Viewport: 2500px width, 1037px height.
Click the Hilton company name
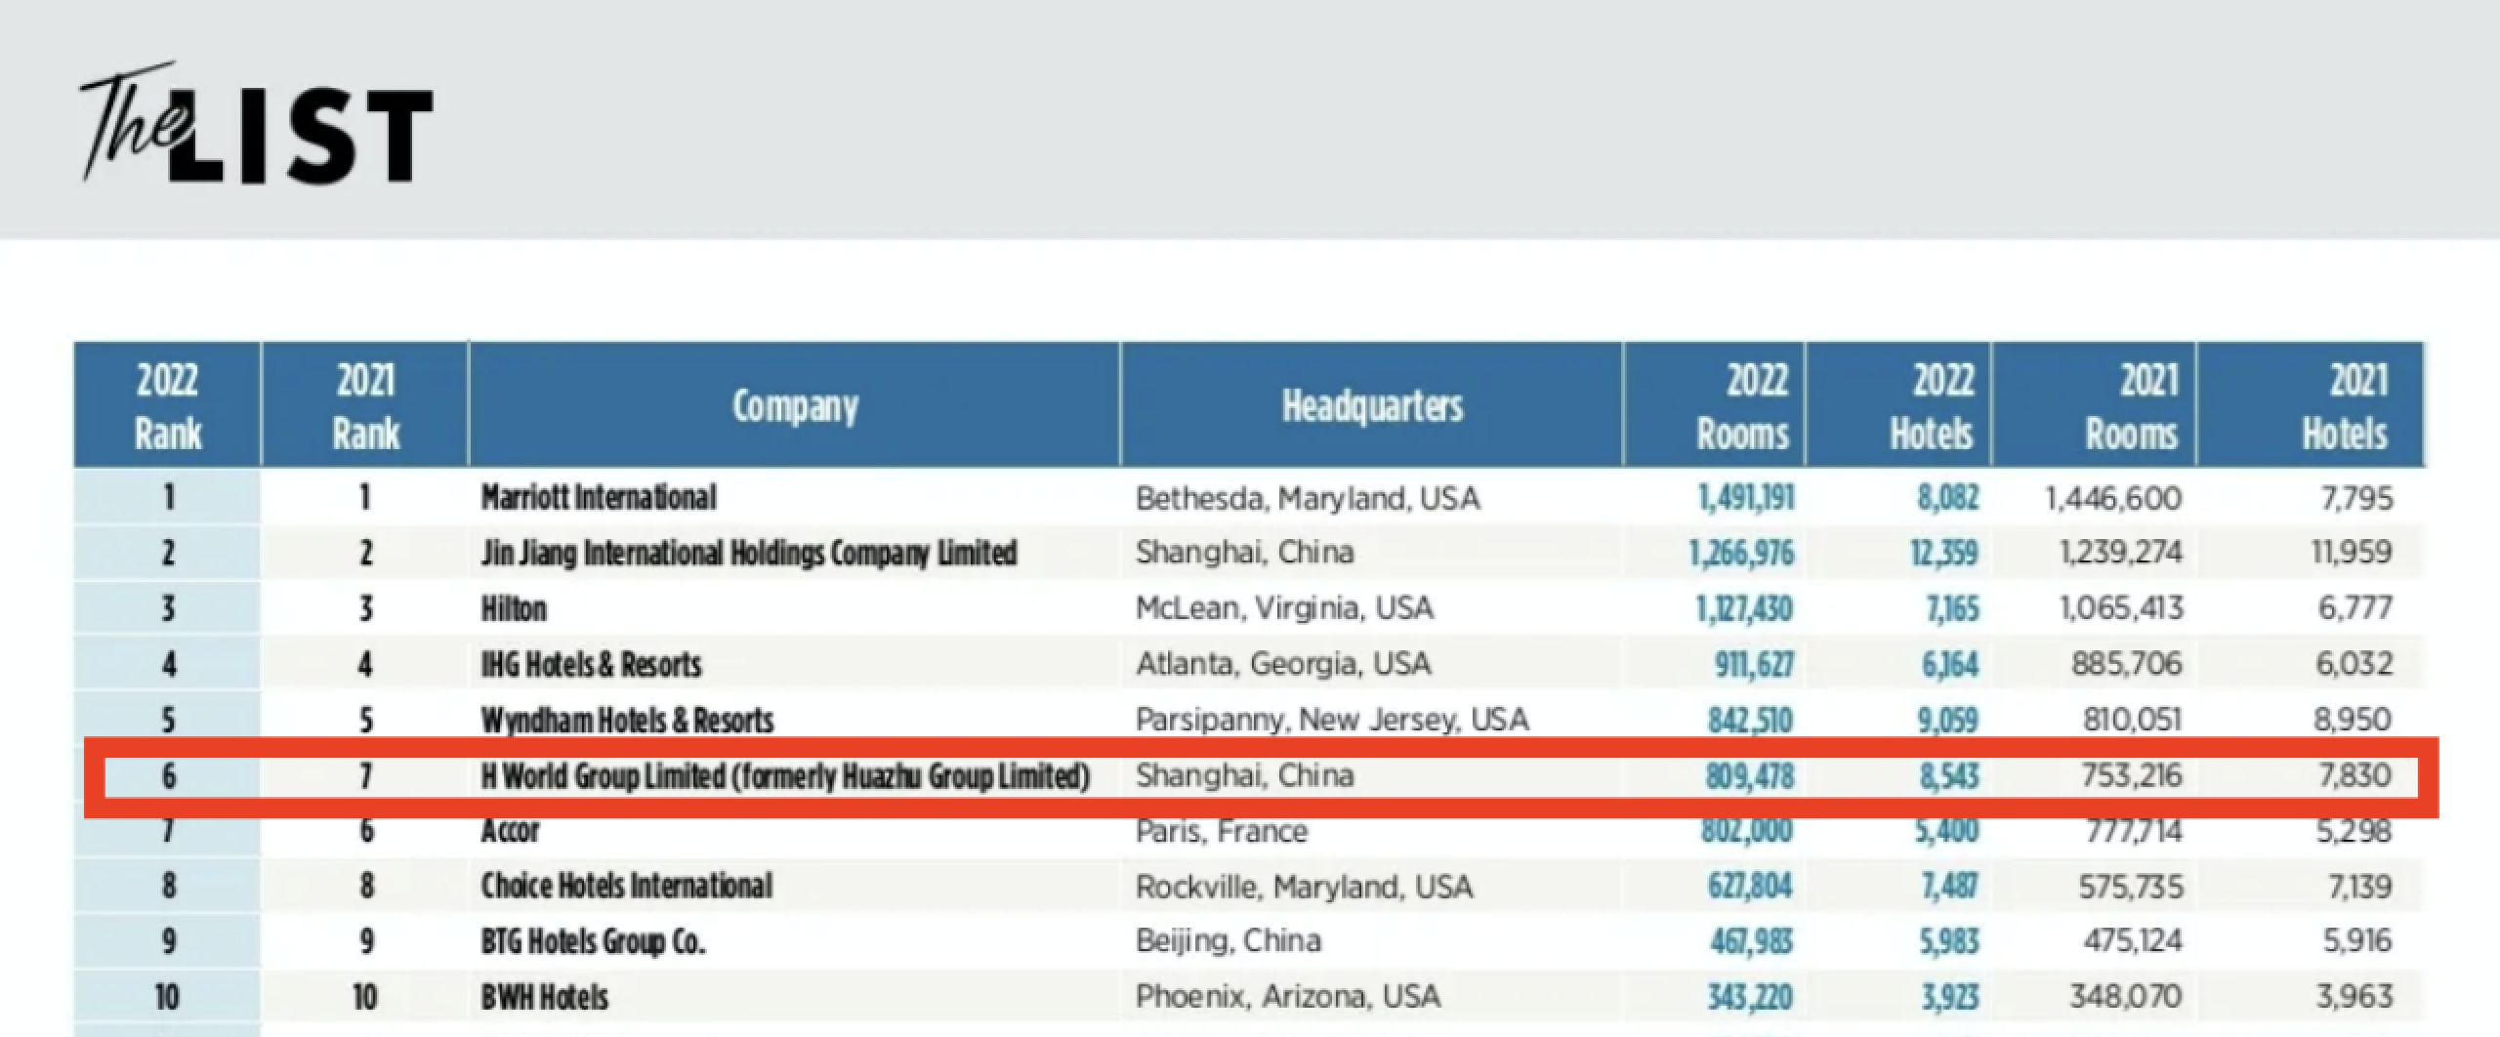tap(514, 609)
